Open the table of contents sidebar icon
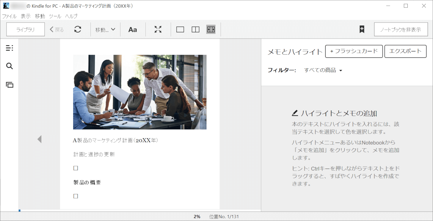433x221 pixels. click(x=10, y=48)
